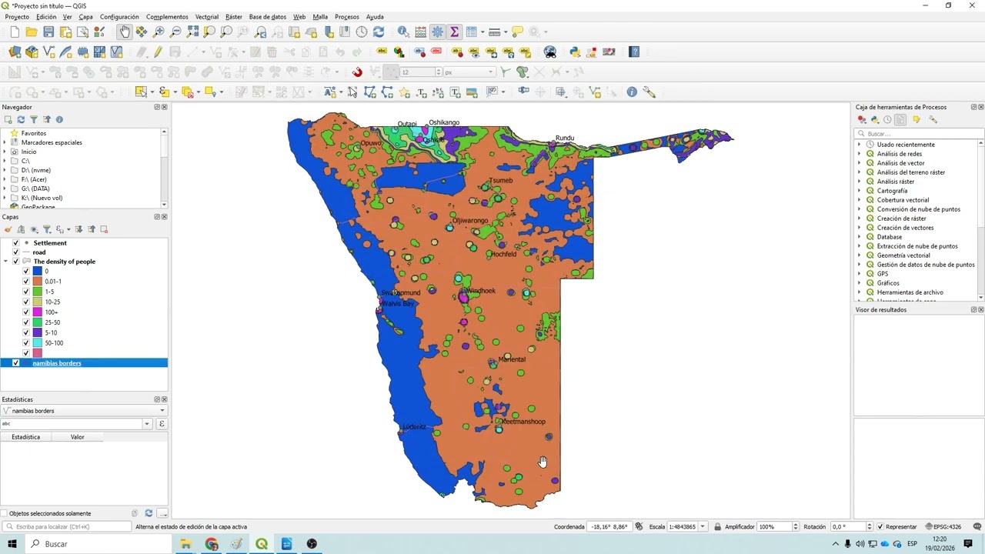985x554 pixels.
Task: Toggle editing with the yellow pencil icon
Action: pyautogui.click(x=158, y=52)
